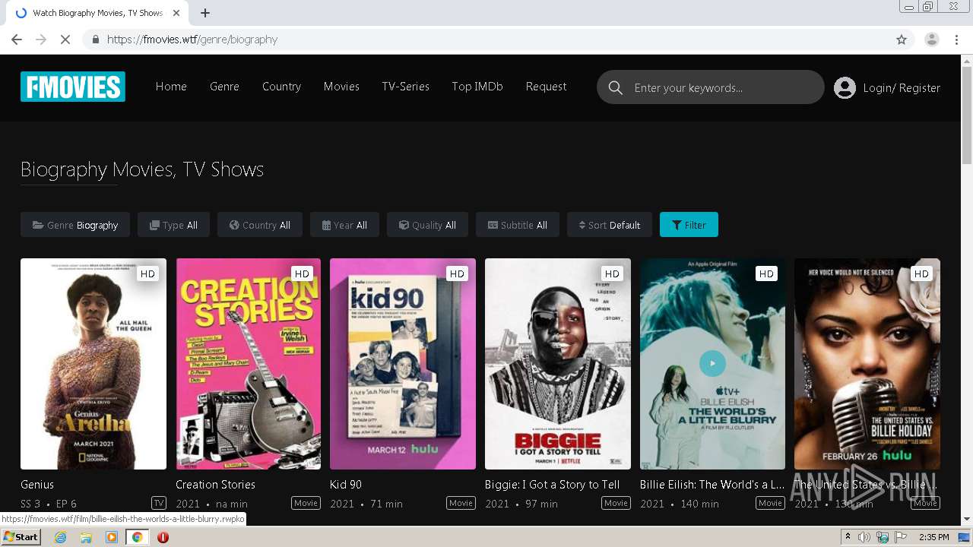Click Biggie: I Got a Story title

[553, 485]
